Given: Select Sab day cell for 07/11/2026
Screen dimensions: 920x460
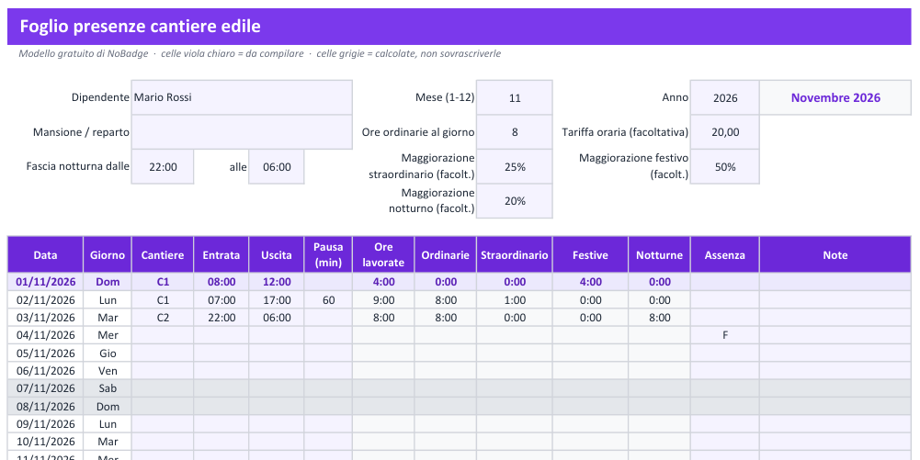Looking at the screenshot, I should [108, 387].
